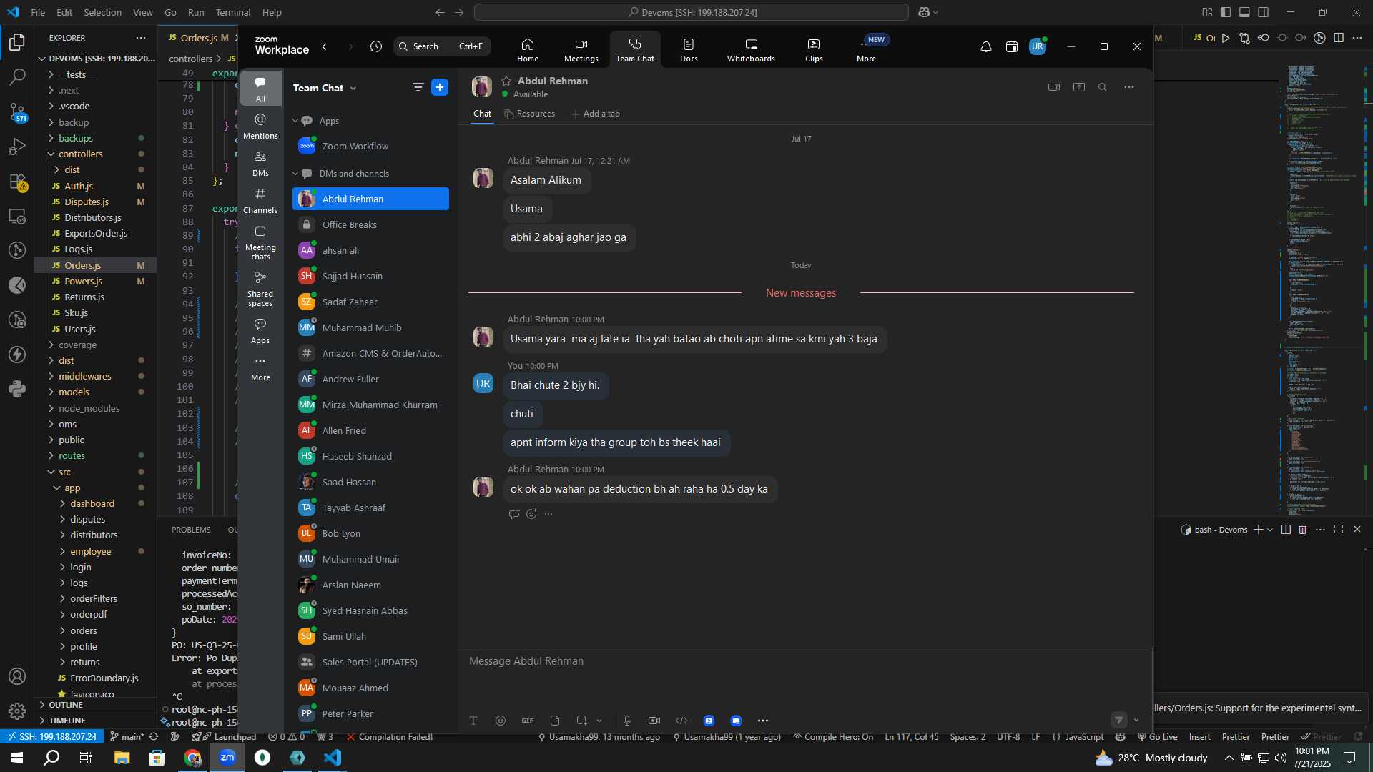This screenshot has width=1373, height=772.
Task: Open the GIF picker in composer
Action: coord(528,721)
